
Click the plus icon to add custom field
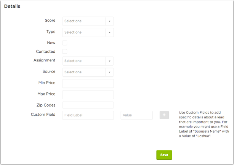tap(164, 115)
